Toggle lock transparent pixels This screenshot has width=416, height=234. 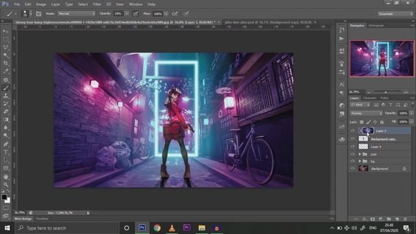tap(361, 122)
